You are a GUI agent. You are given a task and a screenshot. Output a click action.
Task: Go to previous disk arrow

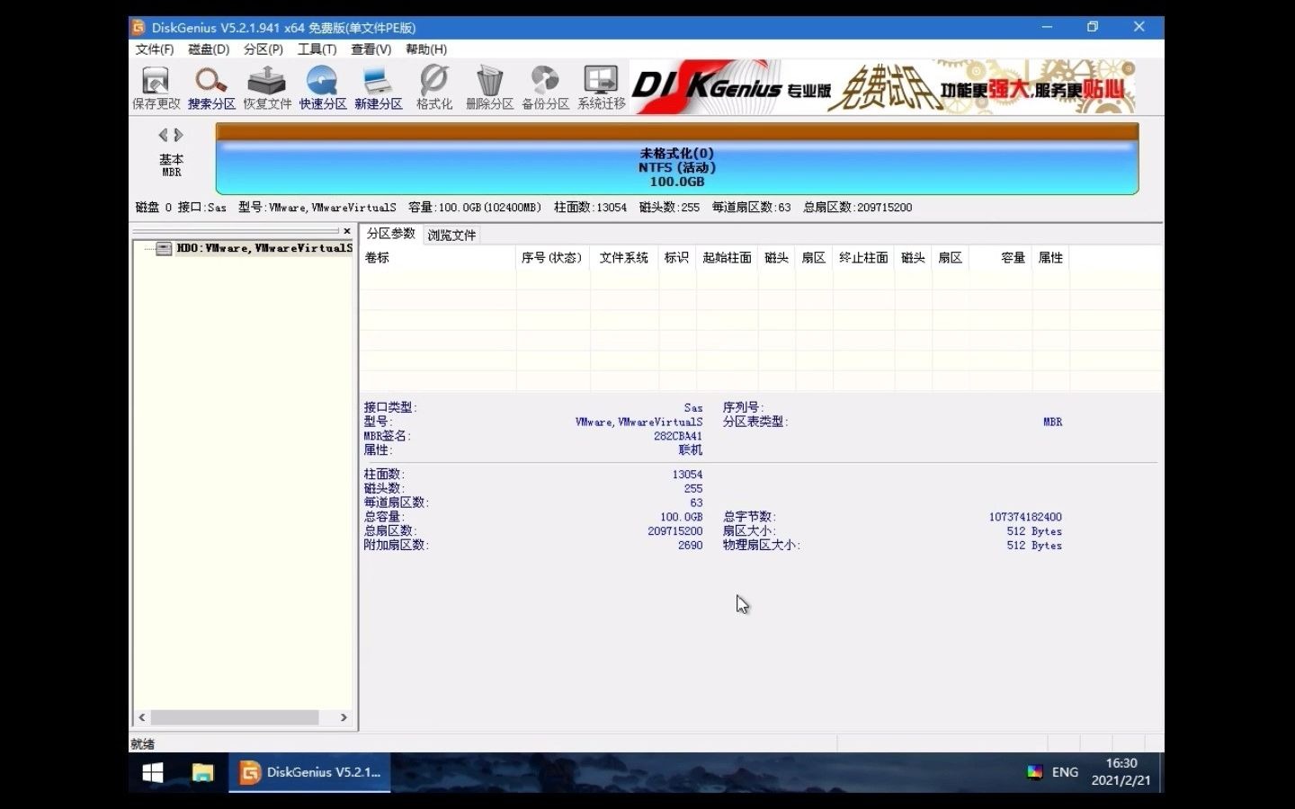163,135
